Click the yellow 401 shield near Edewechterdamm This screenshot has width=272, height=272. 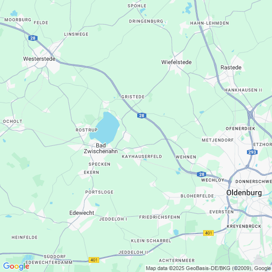pos(94,260)
